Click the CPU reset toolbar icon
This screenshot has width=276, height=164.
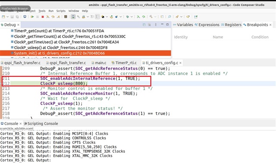92,17
